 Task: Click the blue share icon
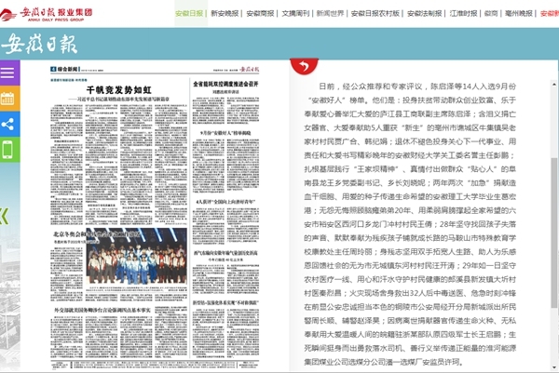8,124
